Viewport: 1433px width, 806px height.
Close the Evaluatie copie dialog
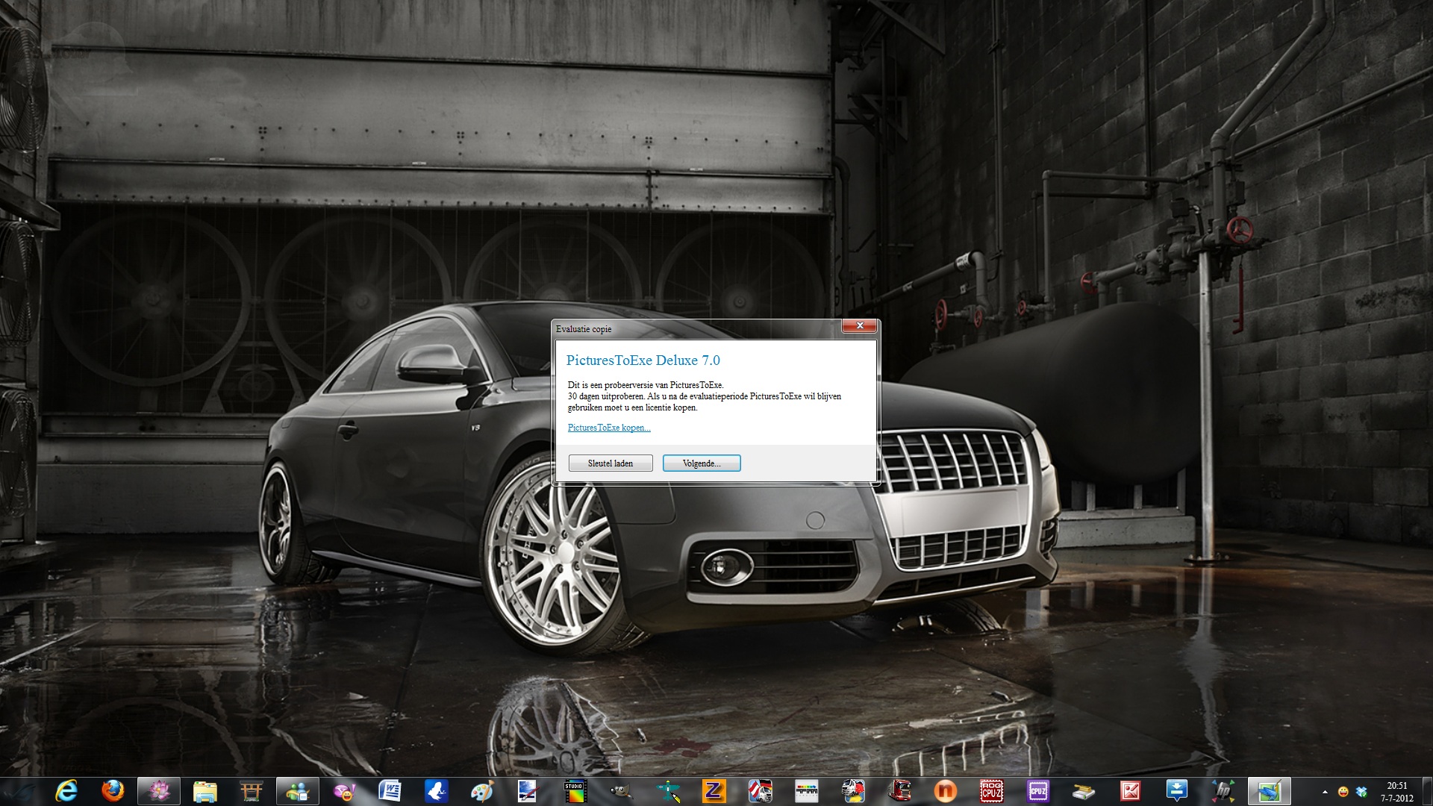(860, 326)
